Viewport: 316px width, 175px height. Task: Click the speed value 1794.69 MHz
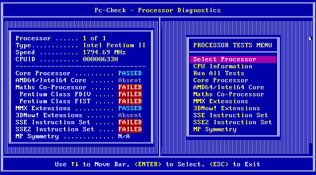[104, 52]
